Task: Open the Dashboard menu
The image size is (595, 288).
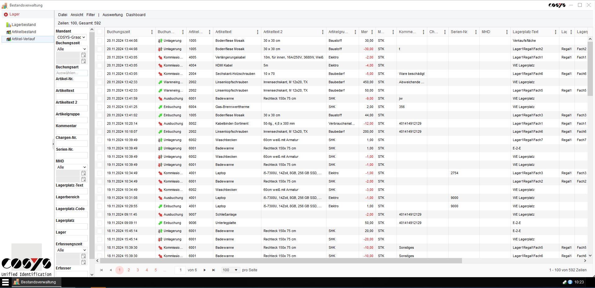Action: point(136,15)
